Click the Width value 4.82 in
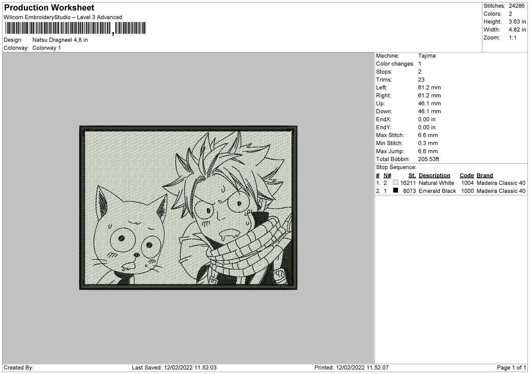Screen dimensions: 530x374 click(518, 30)
